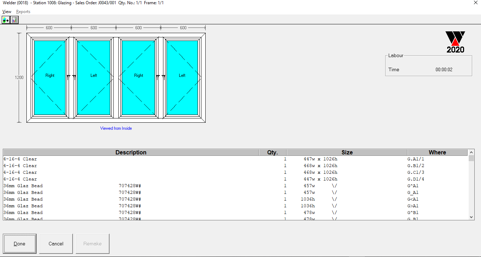This screenshot has height=257, width=481.
Task: Open the View menu
Action: (x=7, y=12)
